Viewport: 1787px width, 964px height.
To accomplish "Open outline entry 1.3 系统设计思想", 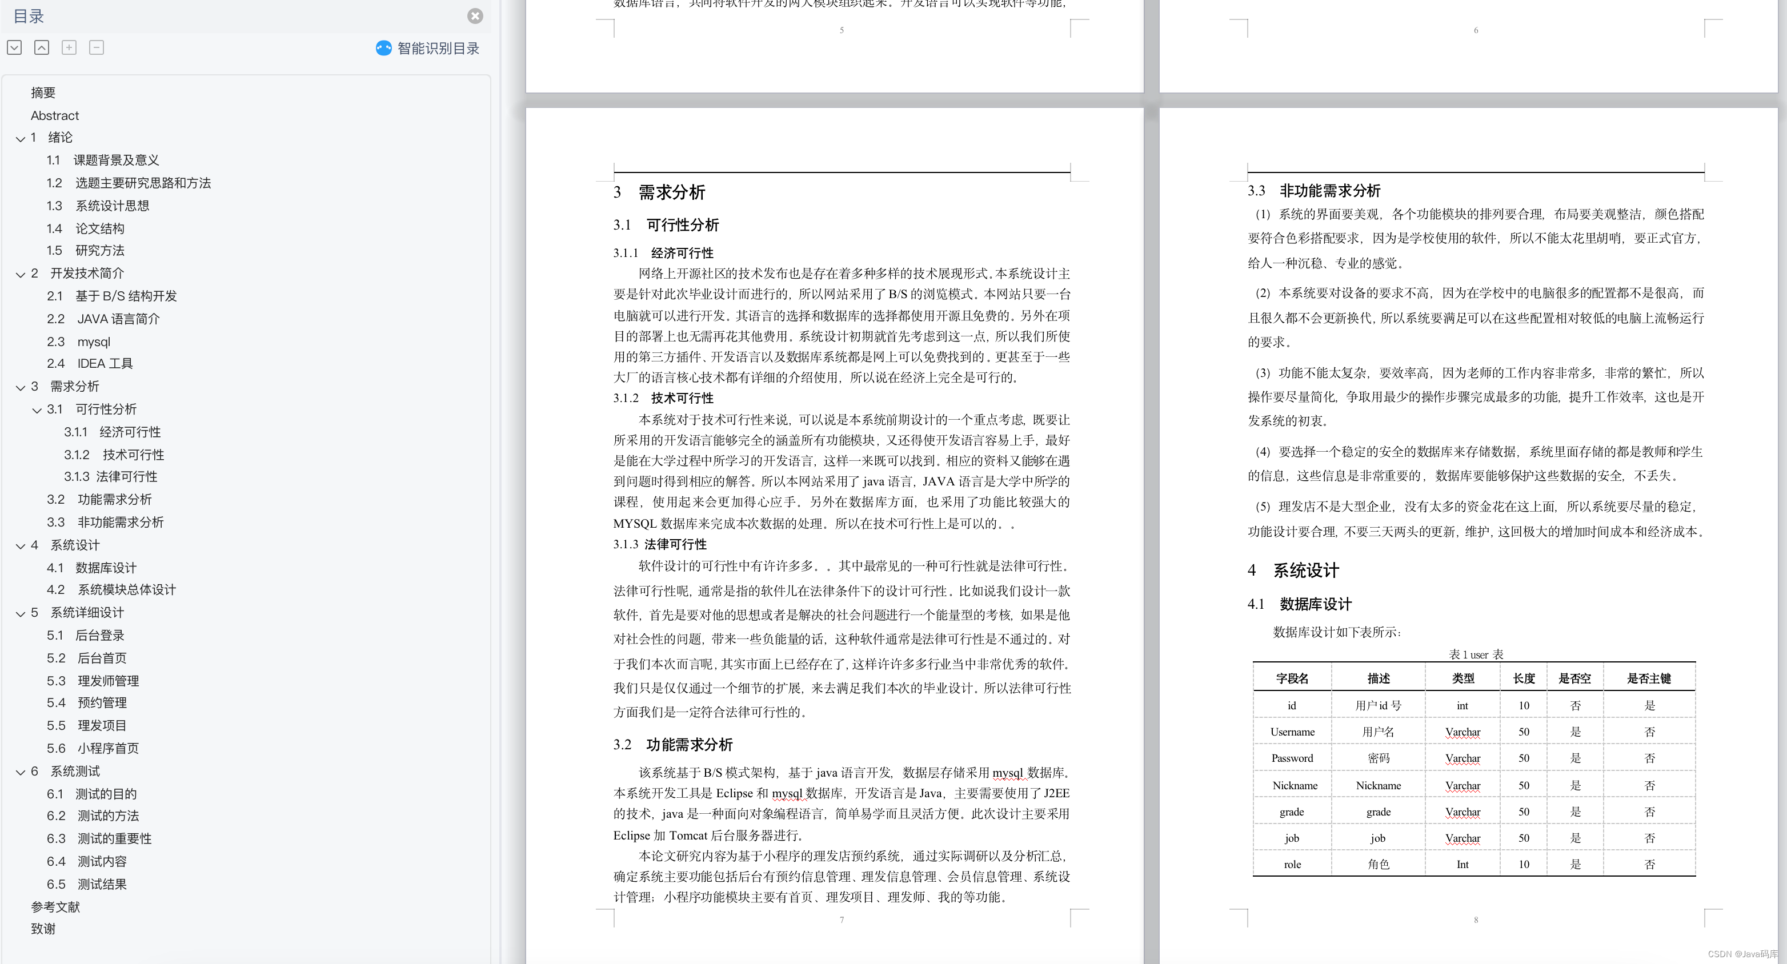I will click(98, 206).
